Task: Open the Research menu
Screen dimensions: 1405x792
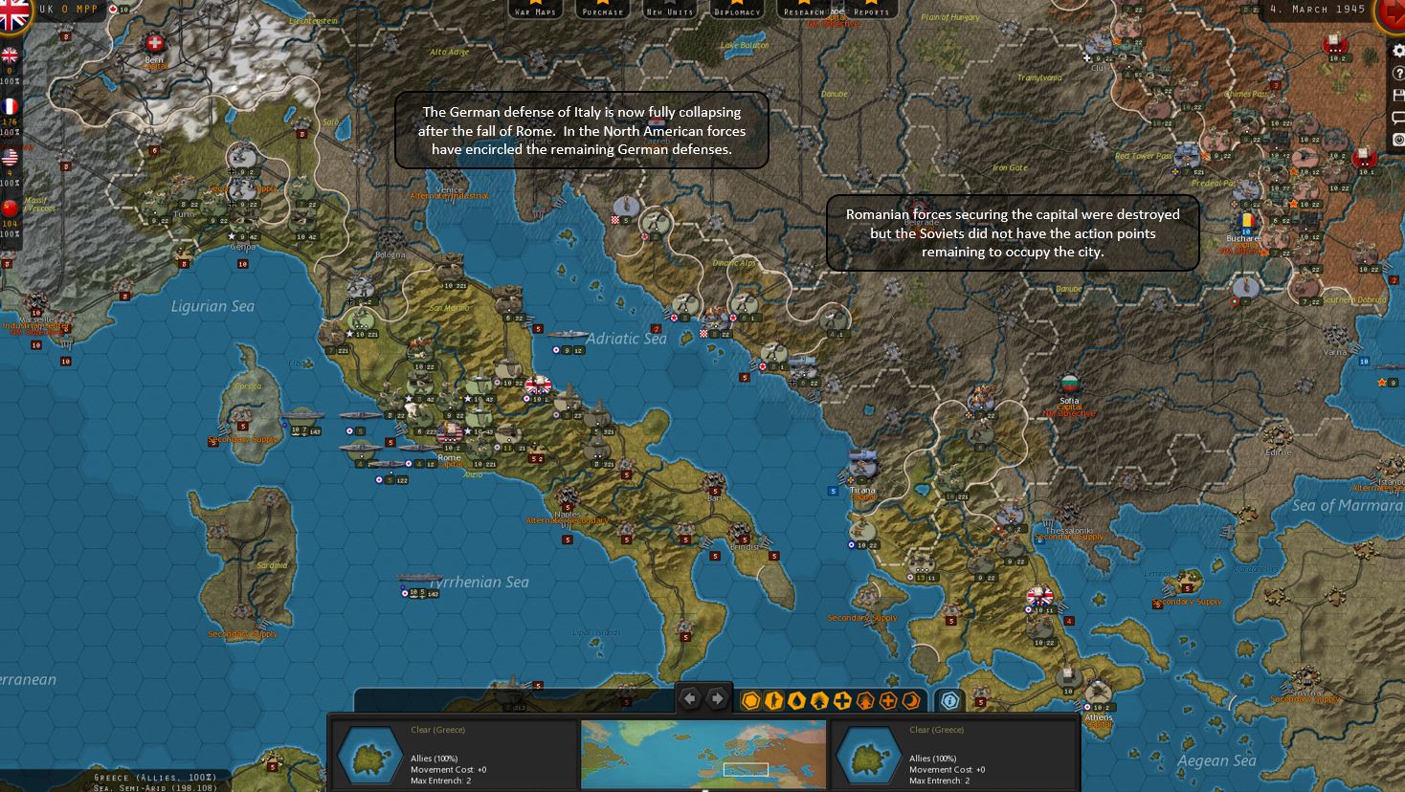Action: point(804,10)
